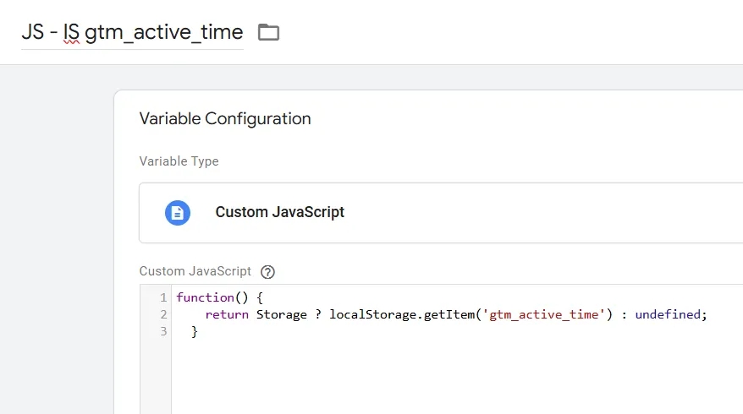Image resolution: width=743 pixels, height=414 pixels.
Task: Click the blue Custom JavaScript type icon
Action: pos(178,213)
